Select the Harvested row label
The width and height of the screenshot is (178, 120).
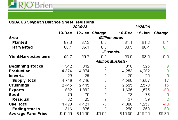(x=22, y=47)
